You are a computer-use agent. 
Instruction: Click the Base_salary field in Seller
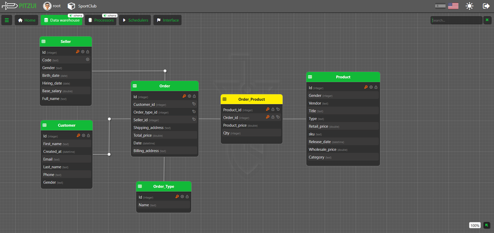coord(65,91)
